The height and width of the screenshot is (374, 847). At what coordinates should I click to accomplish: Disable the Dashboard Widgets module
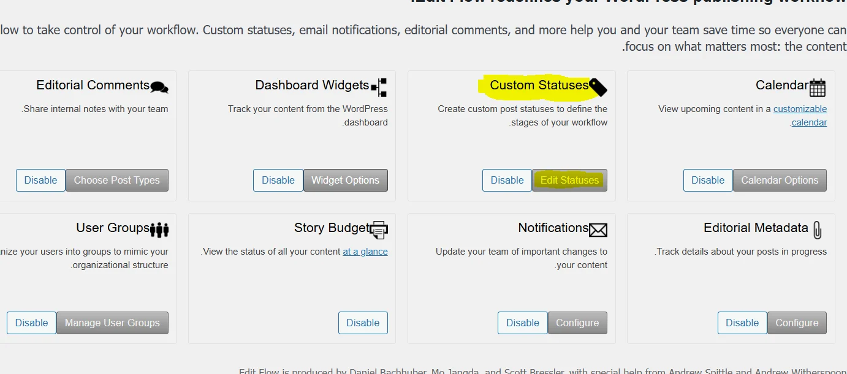coord(278,181)
